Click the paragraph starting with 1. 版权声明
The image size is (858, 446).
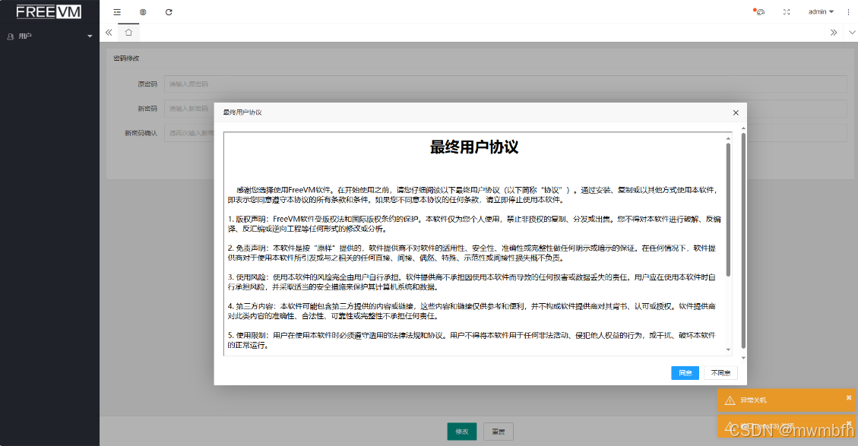[x=474, y=224]
